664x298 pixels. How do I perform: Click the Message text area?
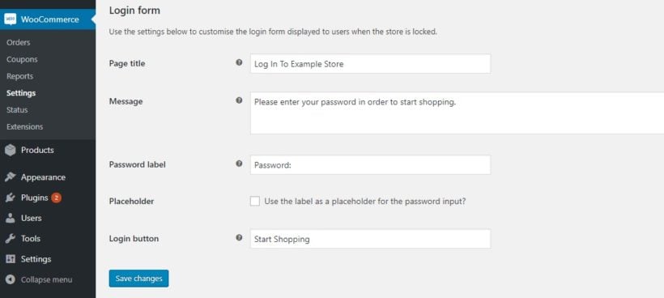pos(457,113)
